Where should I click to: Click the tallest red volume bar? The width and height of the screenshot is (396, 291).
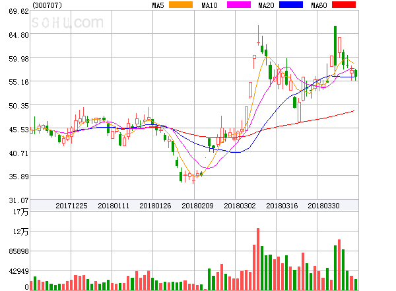point(258,259)
